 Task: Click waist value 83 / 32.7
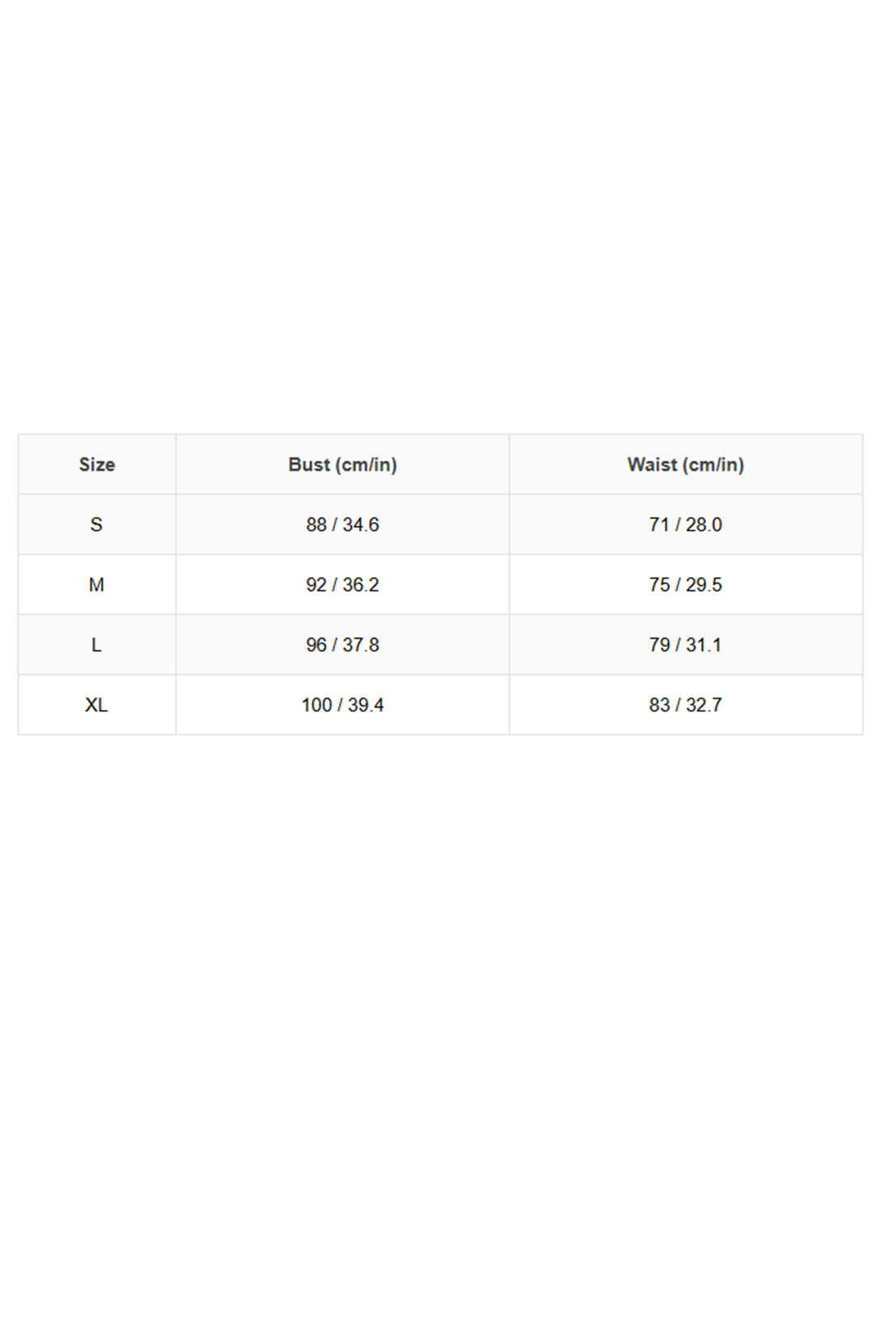685,705
